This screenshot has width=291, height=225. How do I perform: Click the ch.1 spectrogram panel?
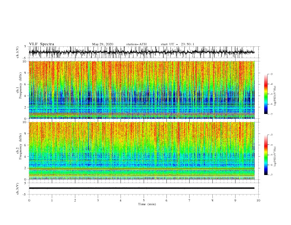point(142,90)
